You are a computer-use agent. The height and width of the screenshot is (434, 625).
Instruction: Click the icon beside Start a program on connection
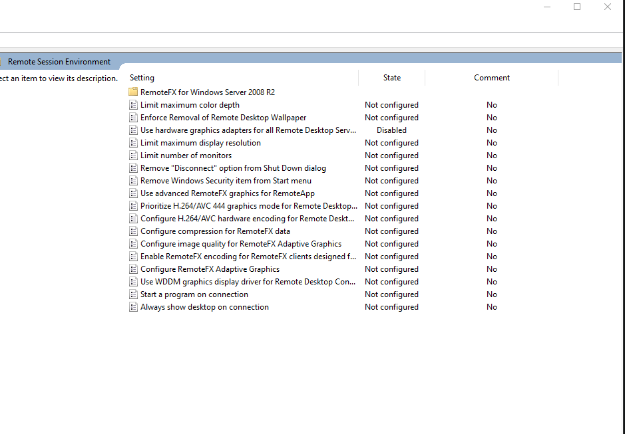point(133,294)
